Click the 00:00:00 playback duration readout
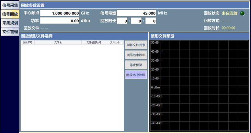Image resolution: width=251 pixels, height=133 pixels. tap(228, 28)
